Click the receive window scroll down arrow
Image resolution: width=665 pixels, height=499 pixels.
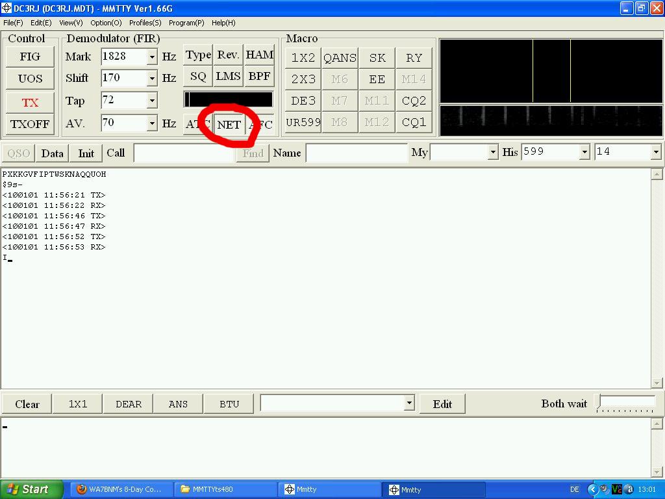point(657,383)
